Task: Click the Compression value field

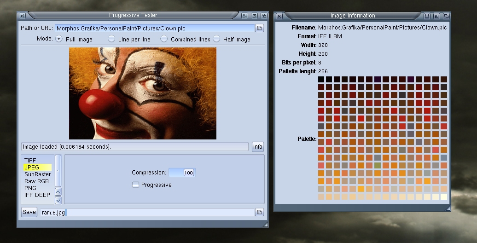Action: [x=182, y=173]
